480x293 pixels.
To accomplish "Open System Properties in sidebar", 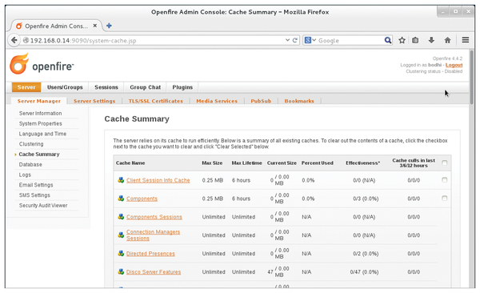I will point(41,123).
